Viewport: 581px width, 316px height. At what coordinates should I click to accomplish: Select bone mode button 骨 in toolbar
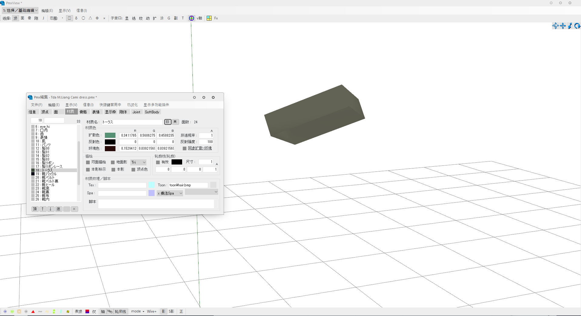tap(29, 18)
